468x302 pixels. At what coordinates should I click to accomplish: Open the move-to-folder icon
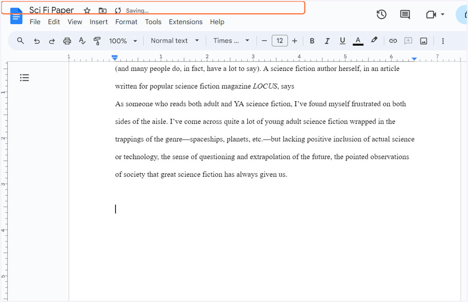(x=103, y=11)
